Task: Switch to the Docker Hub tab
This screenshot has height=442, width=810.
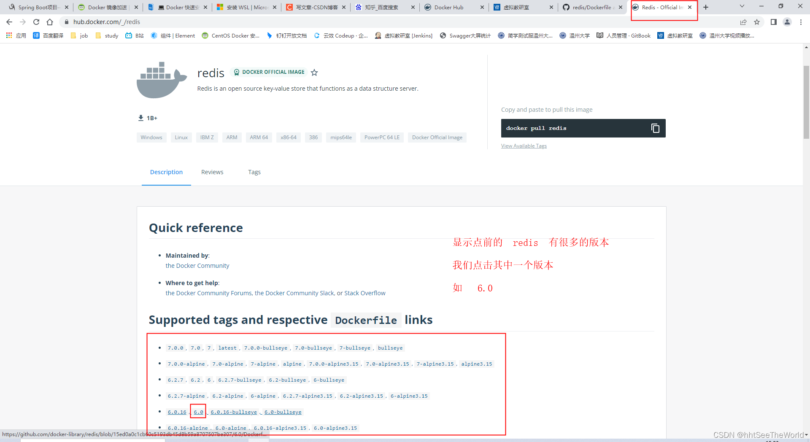Action: coord(455,7)
